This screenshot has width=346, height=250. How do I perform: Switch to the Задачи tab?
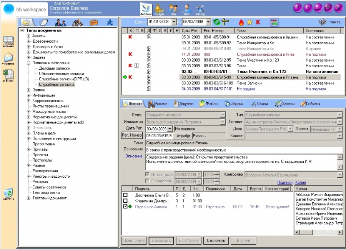(234, 103)
